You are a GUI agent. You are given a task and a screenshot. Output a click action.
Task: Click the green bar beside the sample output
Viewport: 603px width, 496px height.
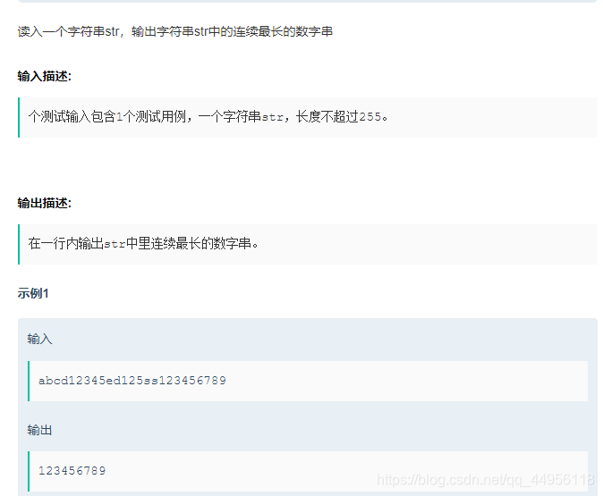click(x=29, y=471)
